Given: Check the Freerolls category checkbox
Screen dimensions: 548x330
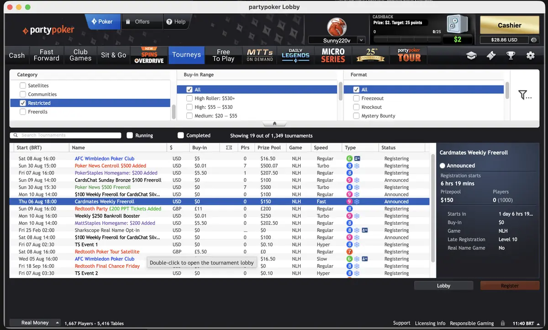Looking at the screenshot, I should pyautogui.click(x=22, y=112).
